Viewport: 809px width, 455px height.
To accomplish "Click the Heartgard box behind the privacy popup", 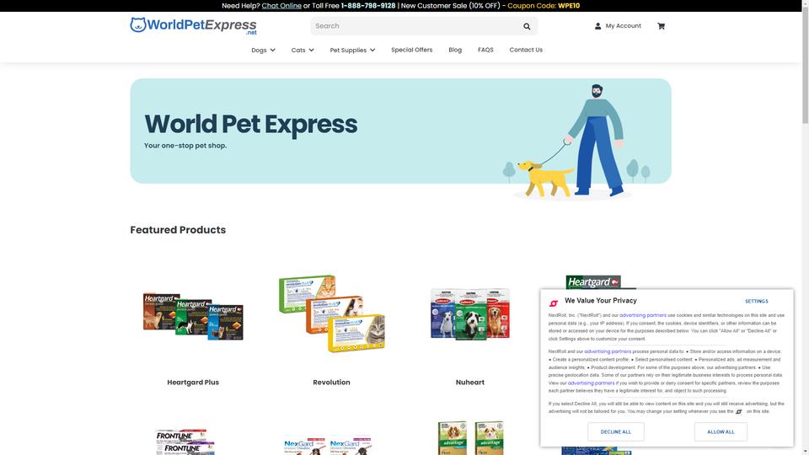I will pos(593,281).
